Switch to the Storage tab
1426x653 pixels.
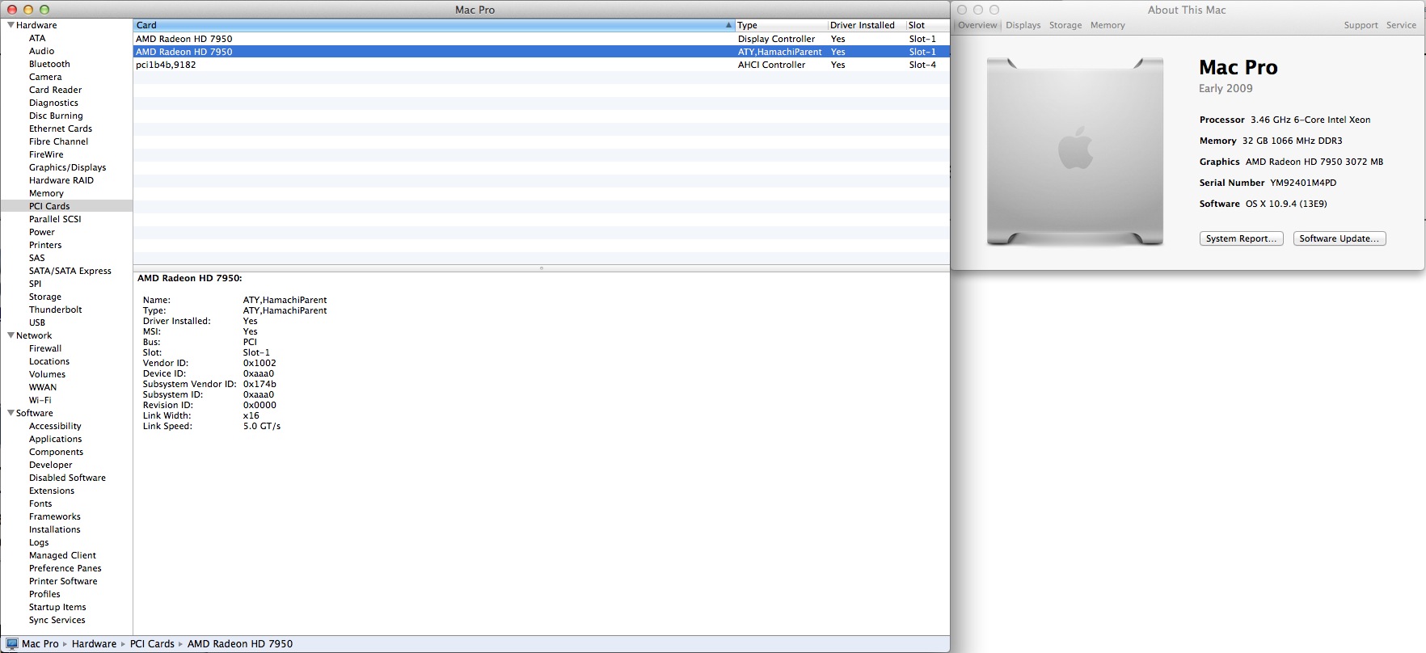[1065, 25]
